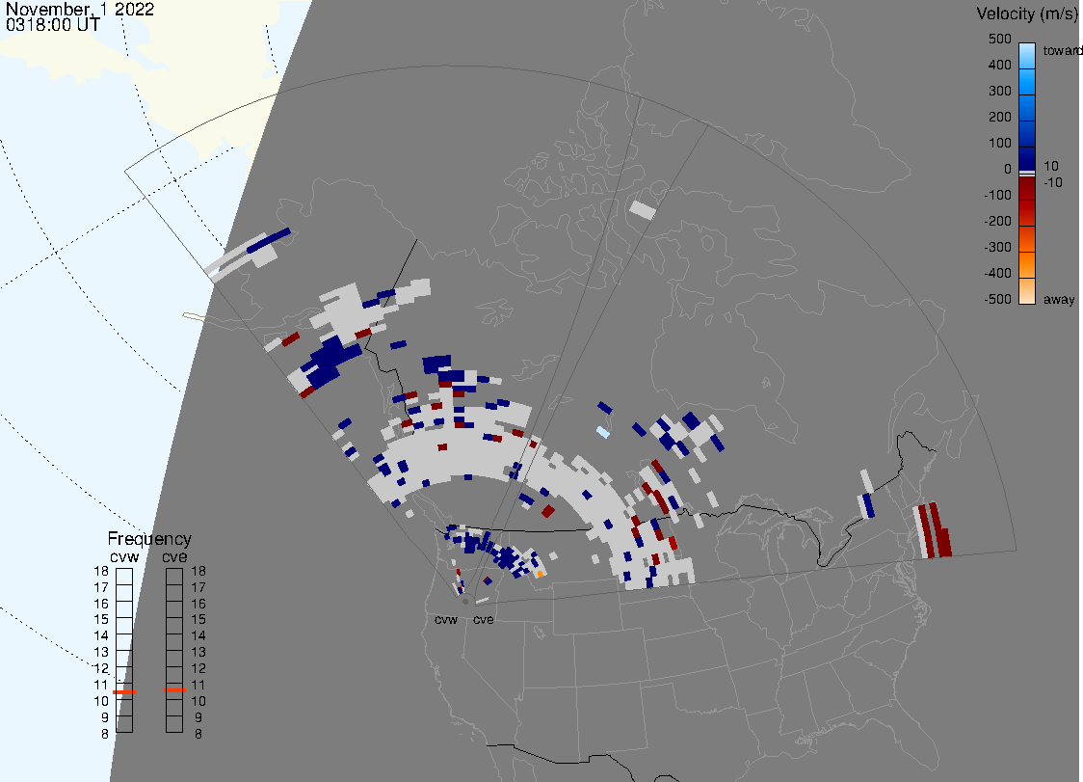The height and width of the screenshot is (782, 1083).
Task: Click the '8' label beside cve frequency bar
Action: (198, 735)
